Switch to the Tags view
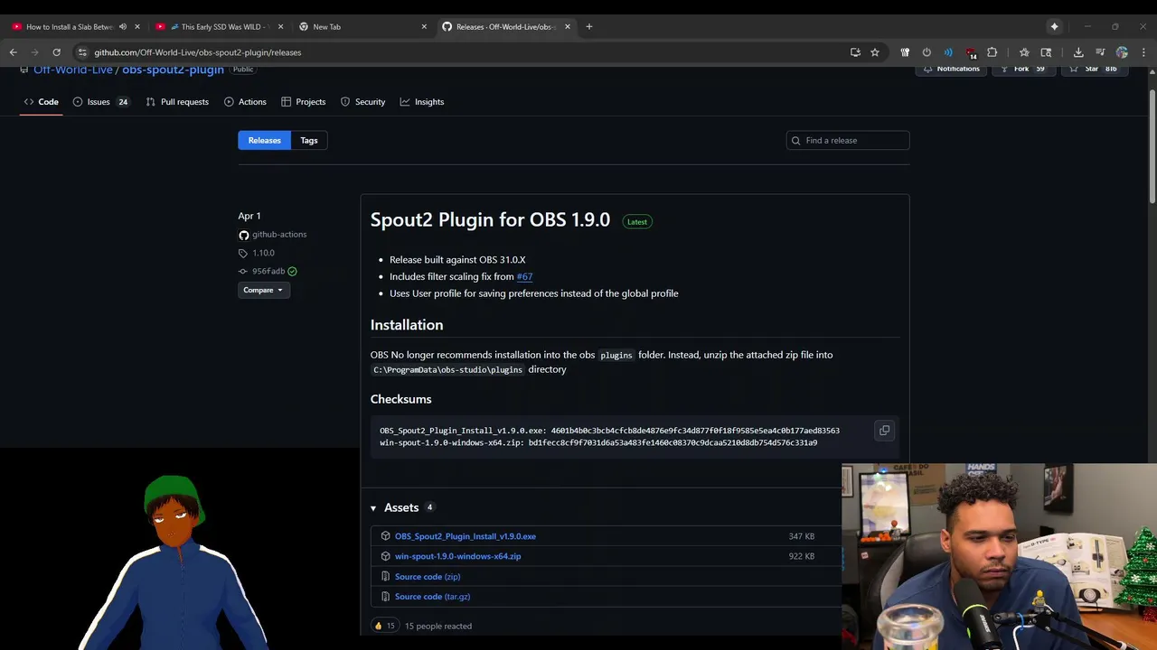 pos(309,140)
